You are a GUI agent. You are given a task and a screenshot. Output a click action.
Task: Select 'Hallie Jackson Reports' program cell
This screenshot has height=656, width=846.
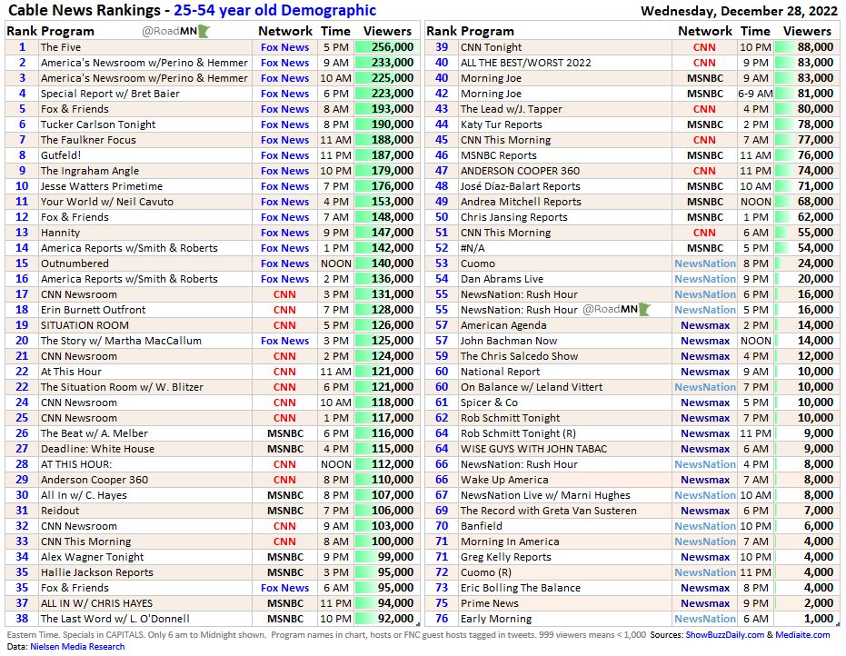[145, 572]
